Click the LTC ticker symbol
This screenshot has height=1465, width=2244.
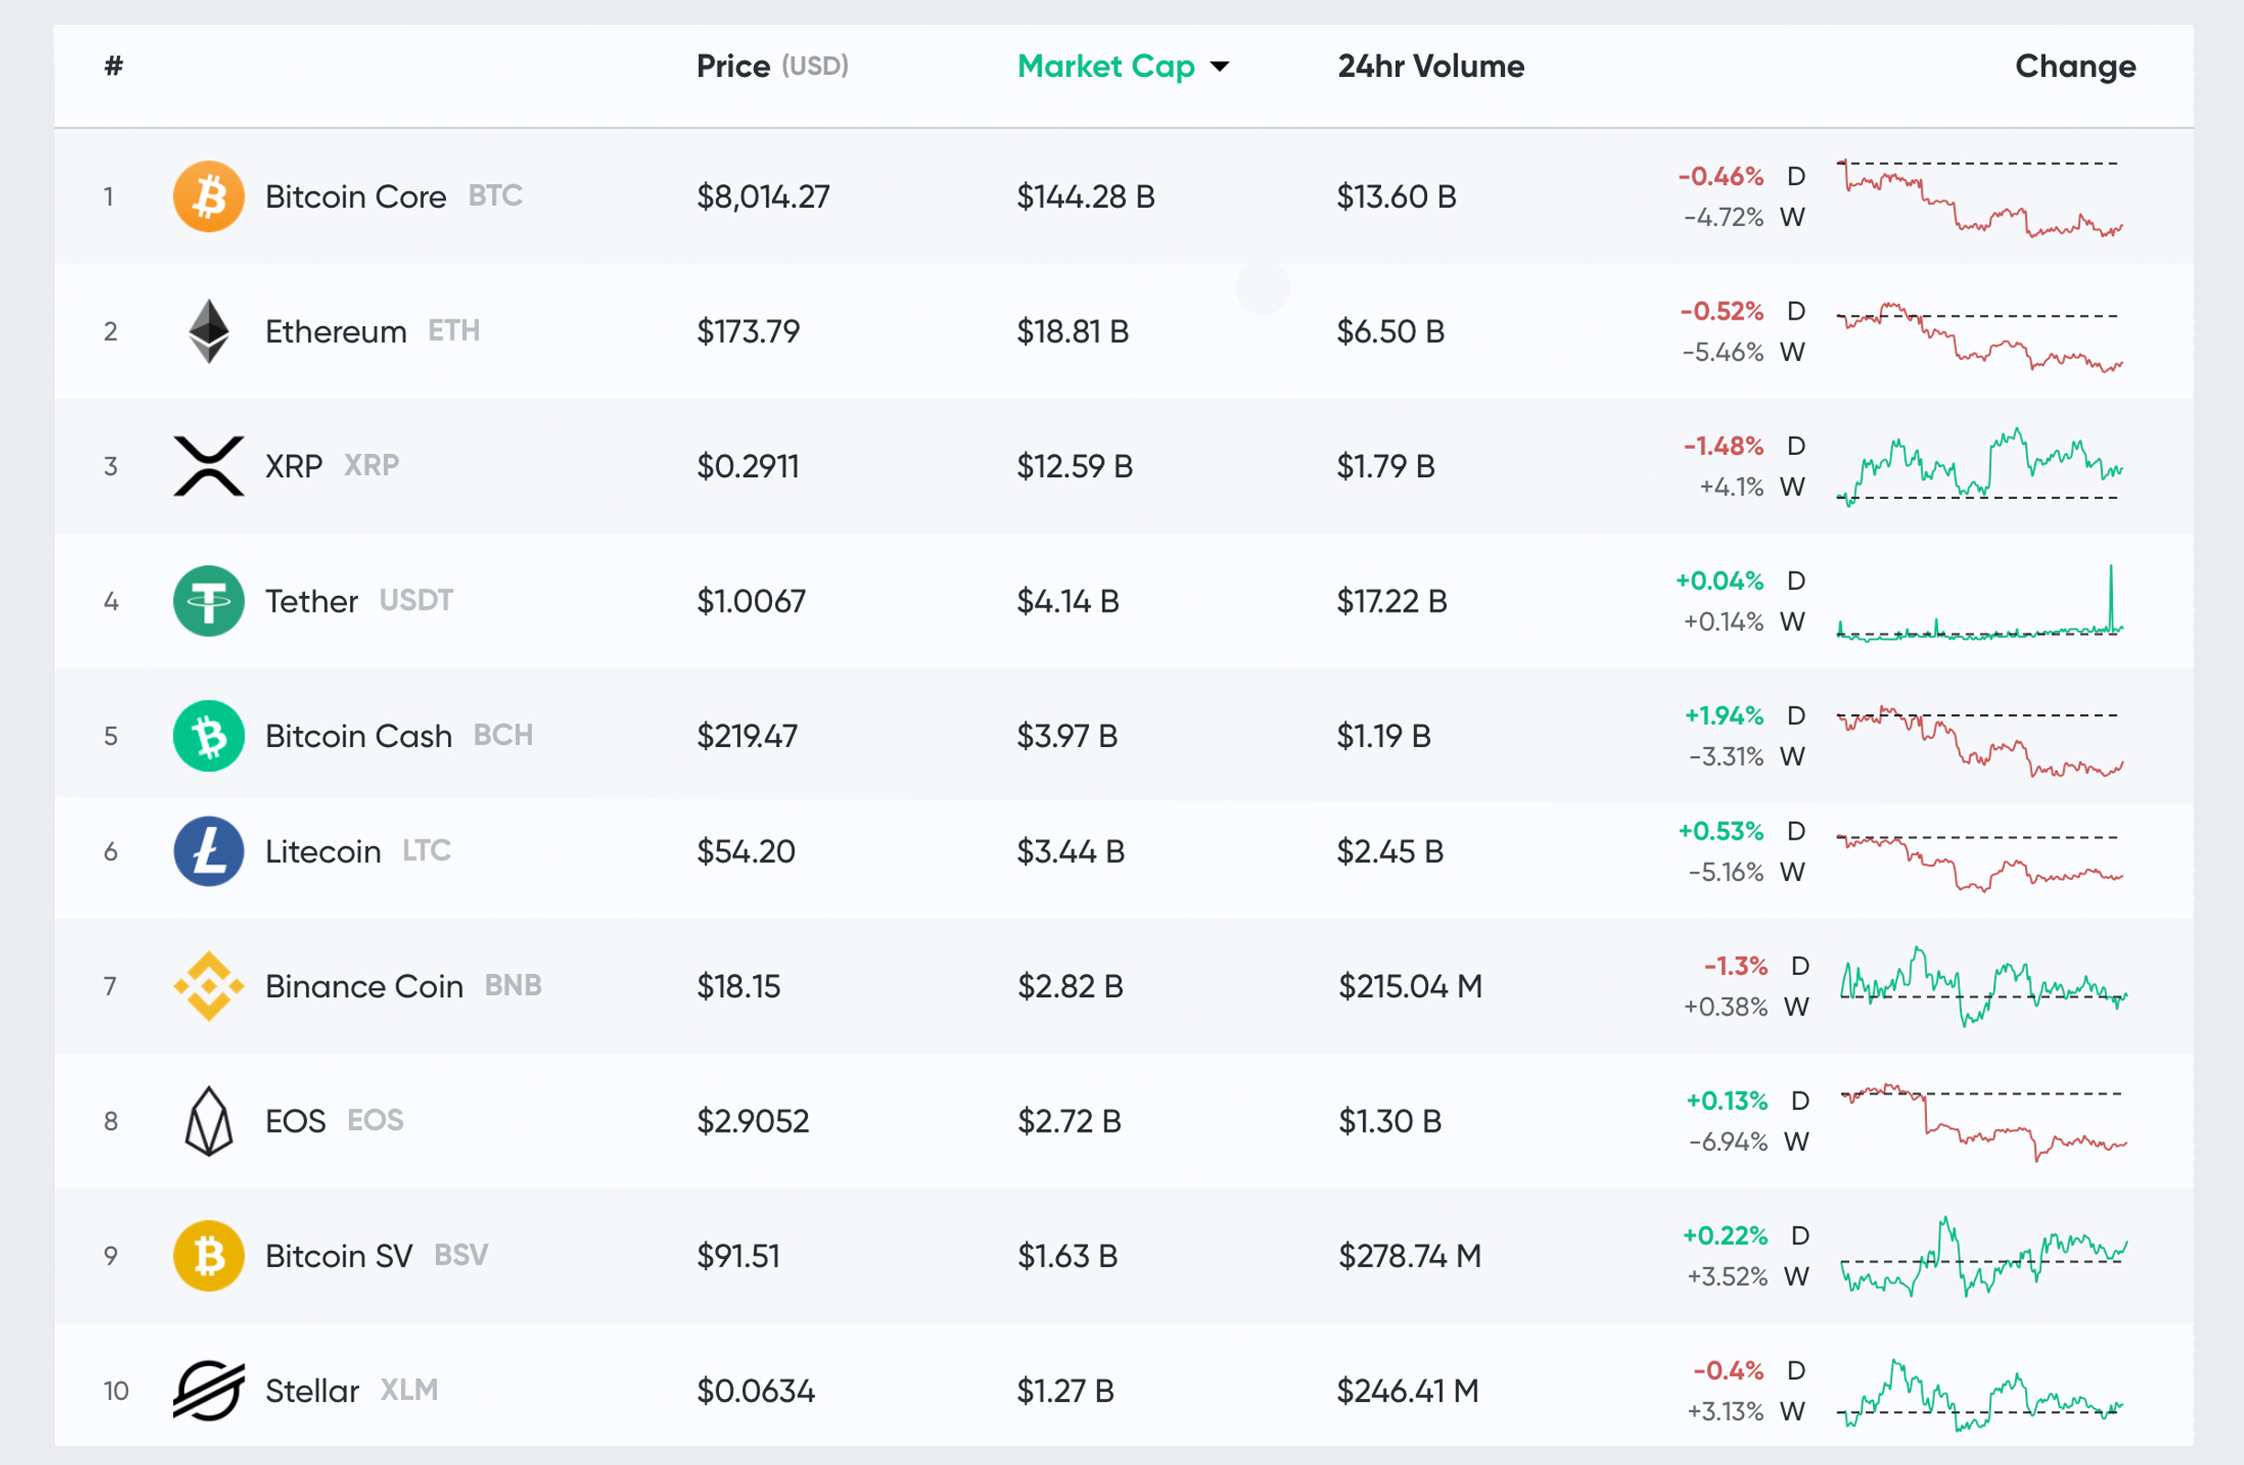tap(426, 851)
